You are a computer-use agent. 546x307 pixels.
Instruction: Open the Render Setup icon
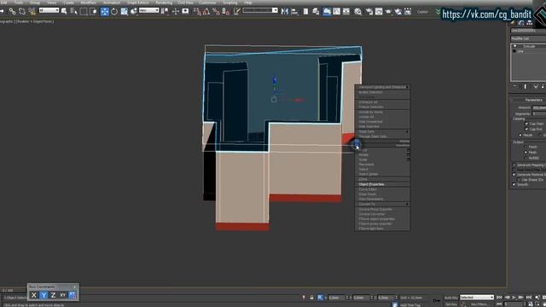click(x=369, y=11)
